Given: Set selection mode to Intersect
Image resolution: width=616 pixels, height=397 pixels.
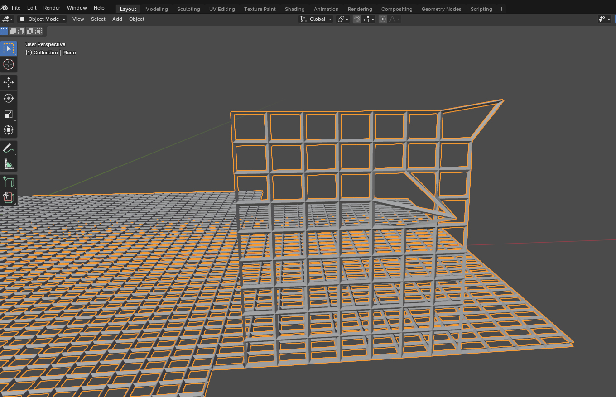Looking at the screenshot, I should coord(38,31).
